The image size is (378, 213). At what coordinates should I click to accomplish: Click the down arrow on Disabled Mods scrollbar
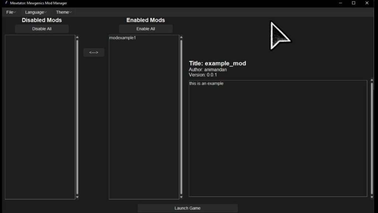pyautogui.click(x=77, y=196)
